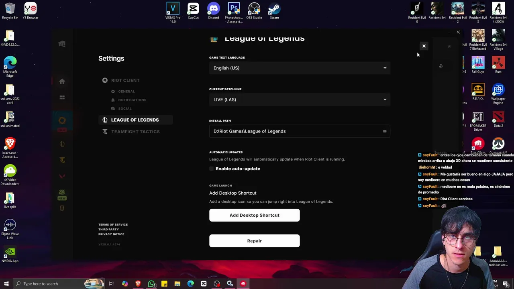The image size is (514, 289).
Task: Select the NVIDIA App desktop icon
Action: coord(10,254)
